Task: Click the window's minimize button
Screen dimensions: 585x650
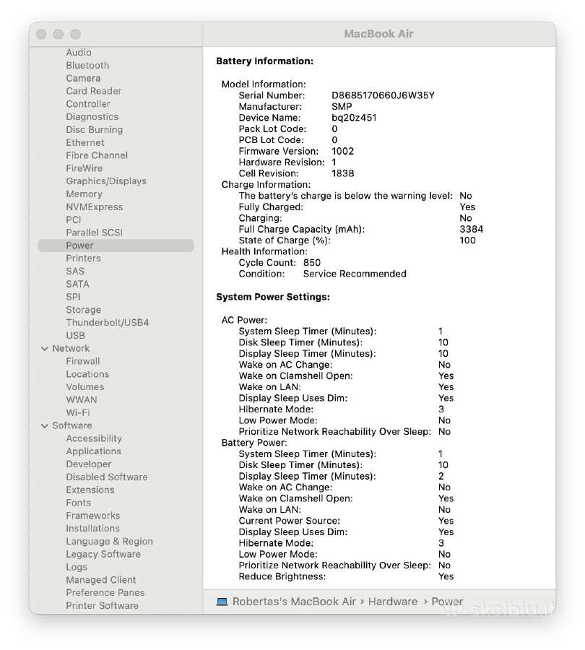Action: [x=58, y=35]
